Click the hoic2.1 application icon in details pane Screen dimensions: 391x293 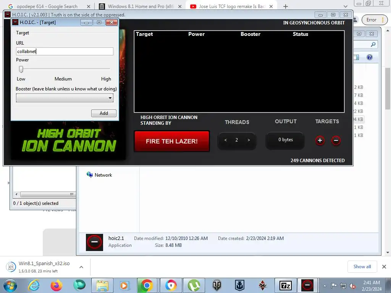coord(95,242)
